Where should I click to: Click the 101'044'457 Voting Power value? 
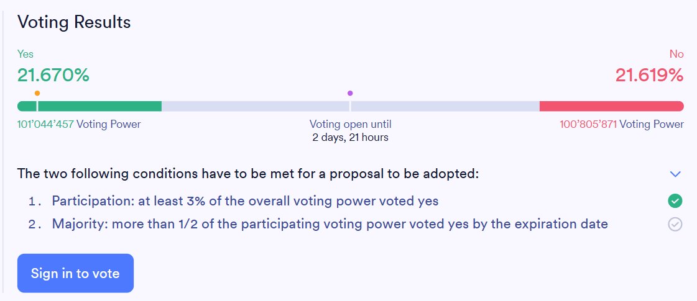pos(45,124)
